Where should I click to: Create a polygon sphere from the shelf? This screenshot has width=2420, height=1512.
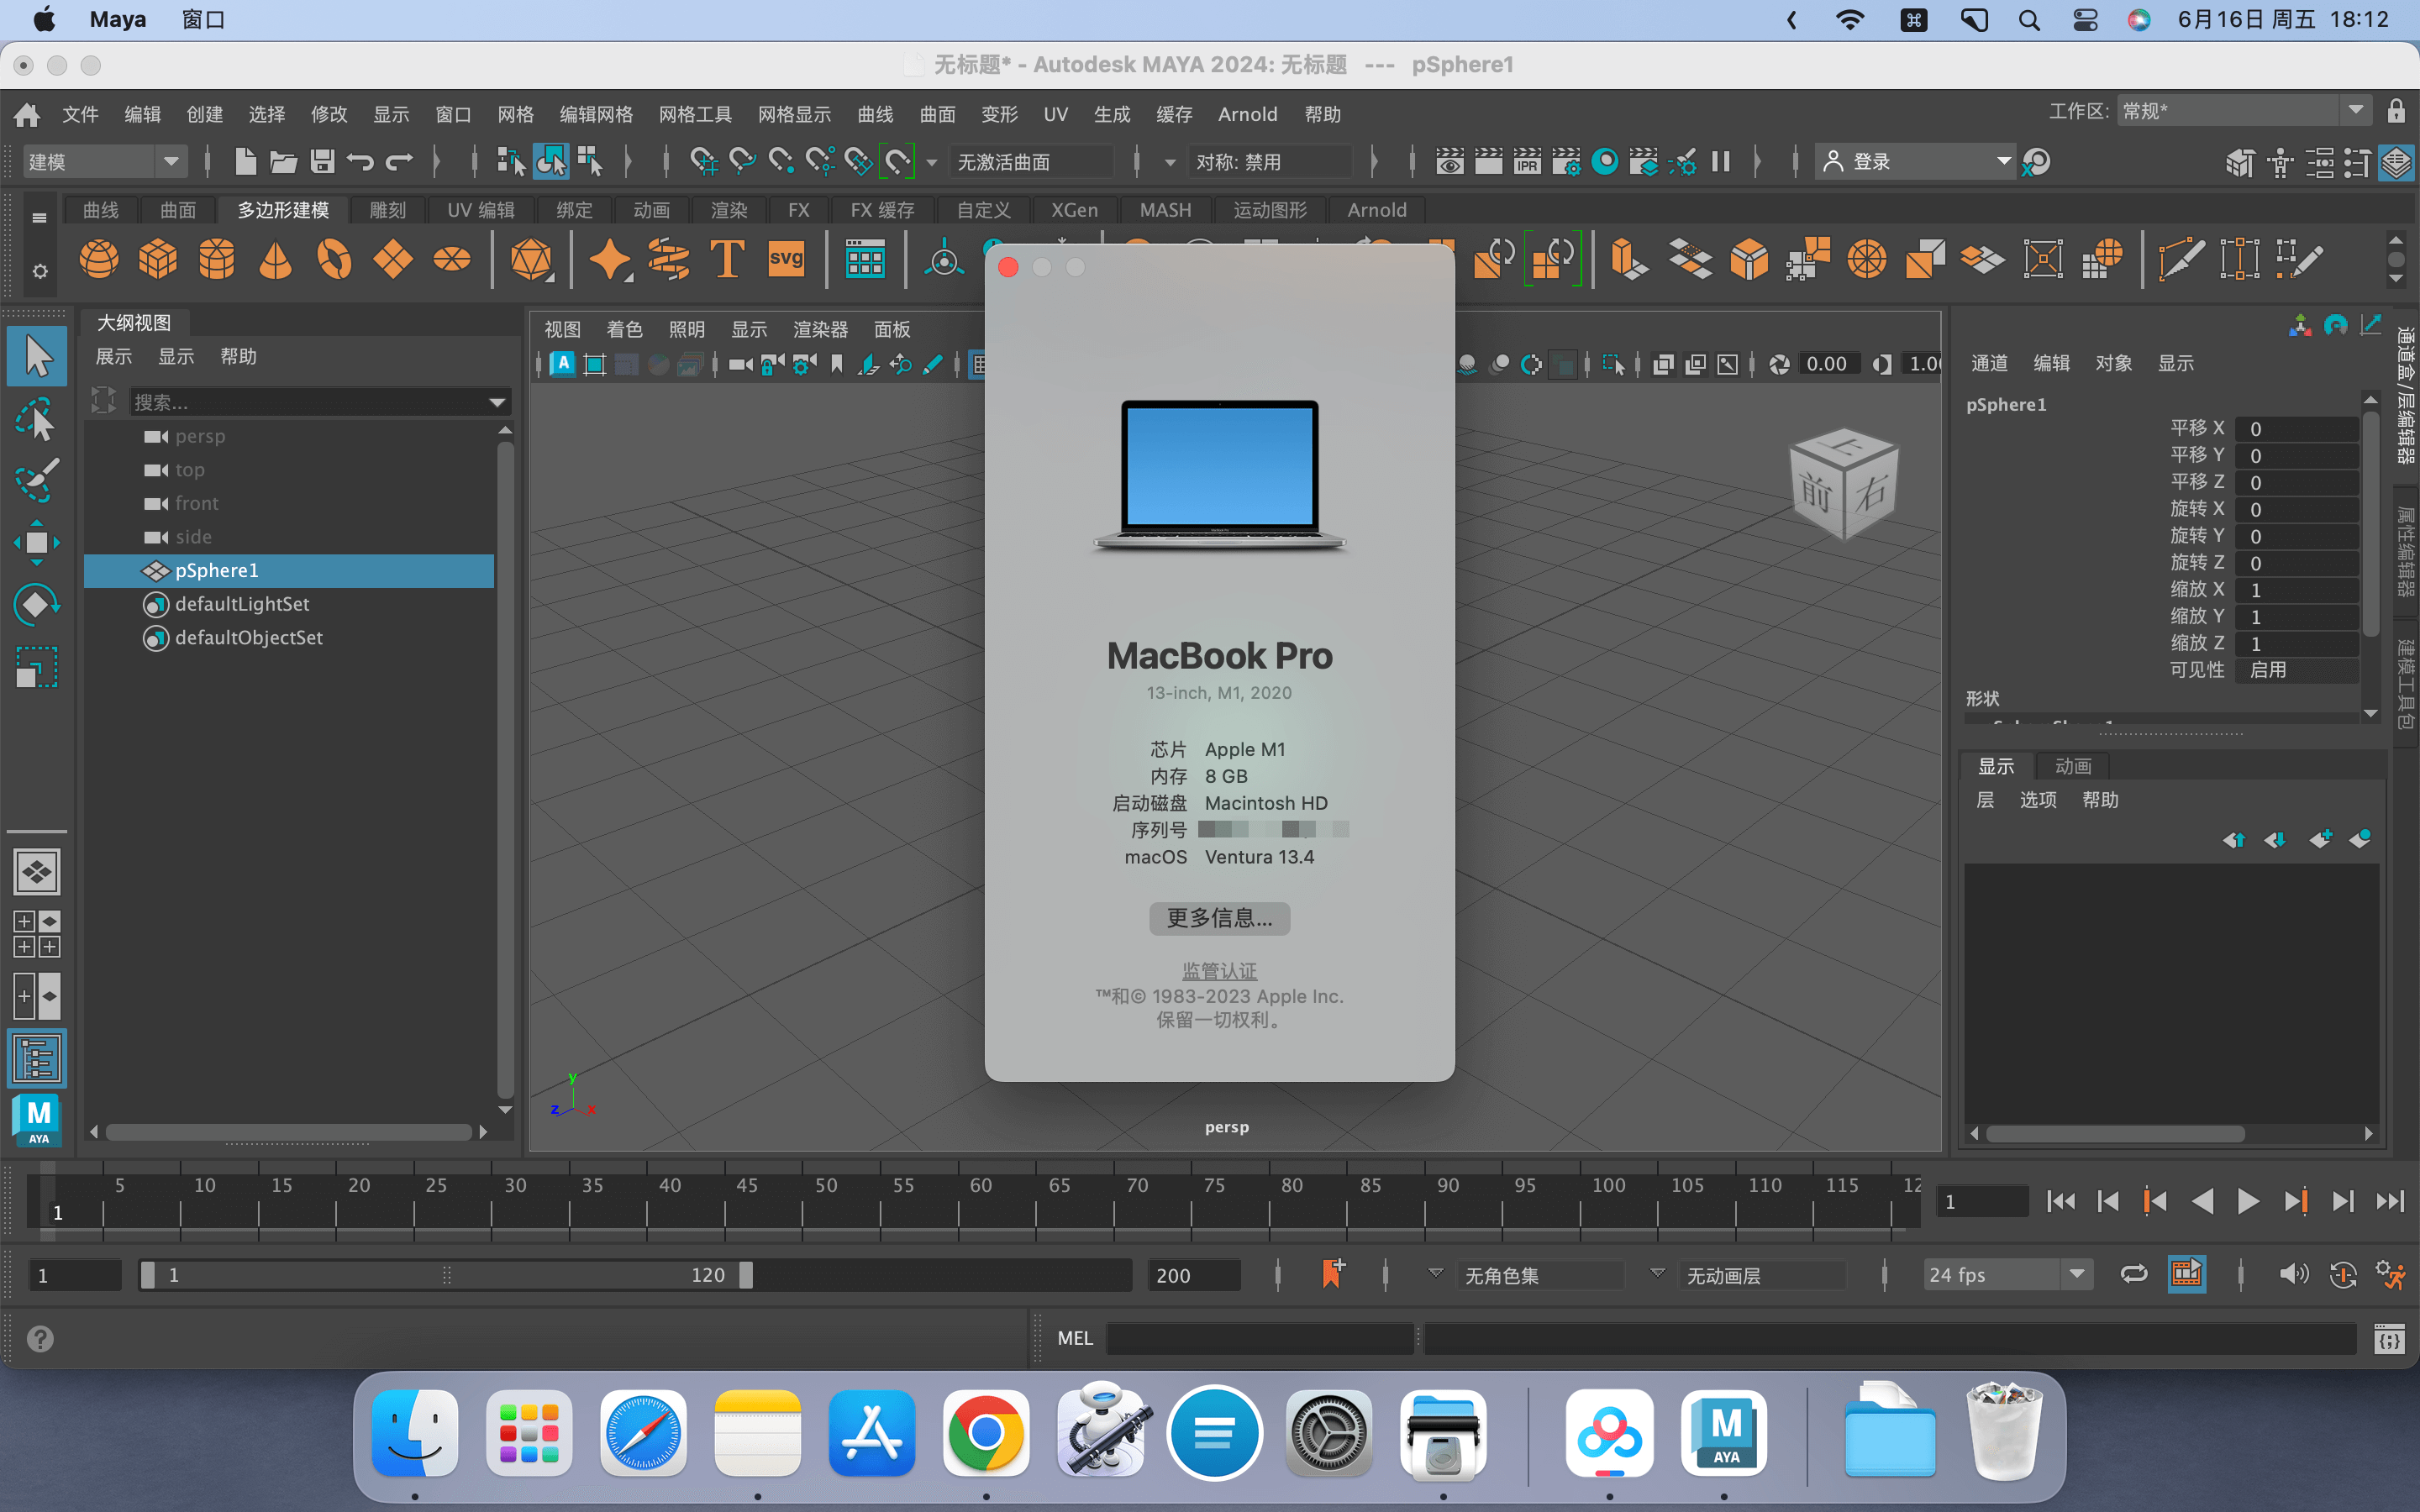coord(98,260)
